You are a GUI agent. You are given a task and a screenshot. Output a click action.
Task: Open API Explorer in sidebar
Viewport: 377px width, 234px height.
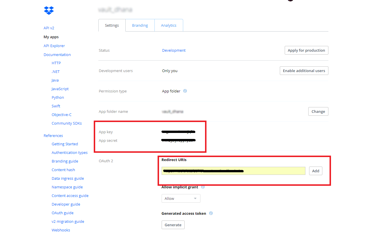point(54,46)
